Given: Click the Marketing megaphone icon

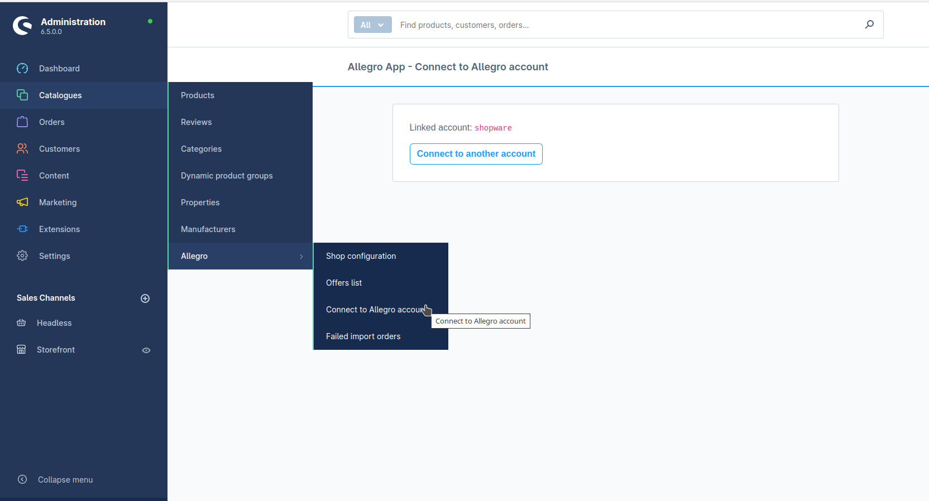Looking at the screenshot, I should (22, 202).
